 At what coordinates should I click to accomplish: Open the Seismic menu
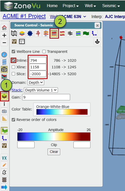tap(111, 6)
